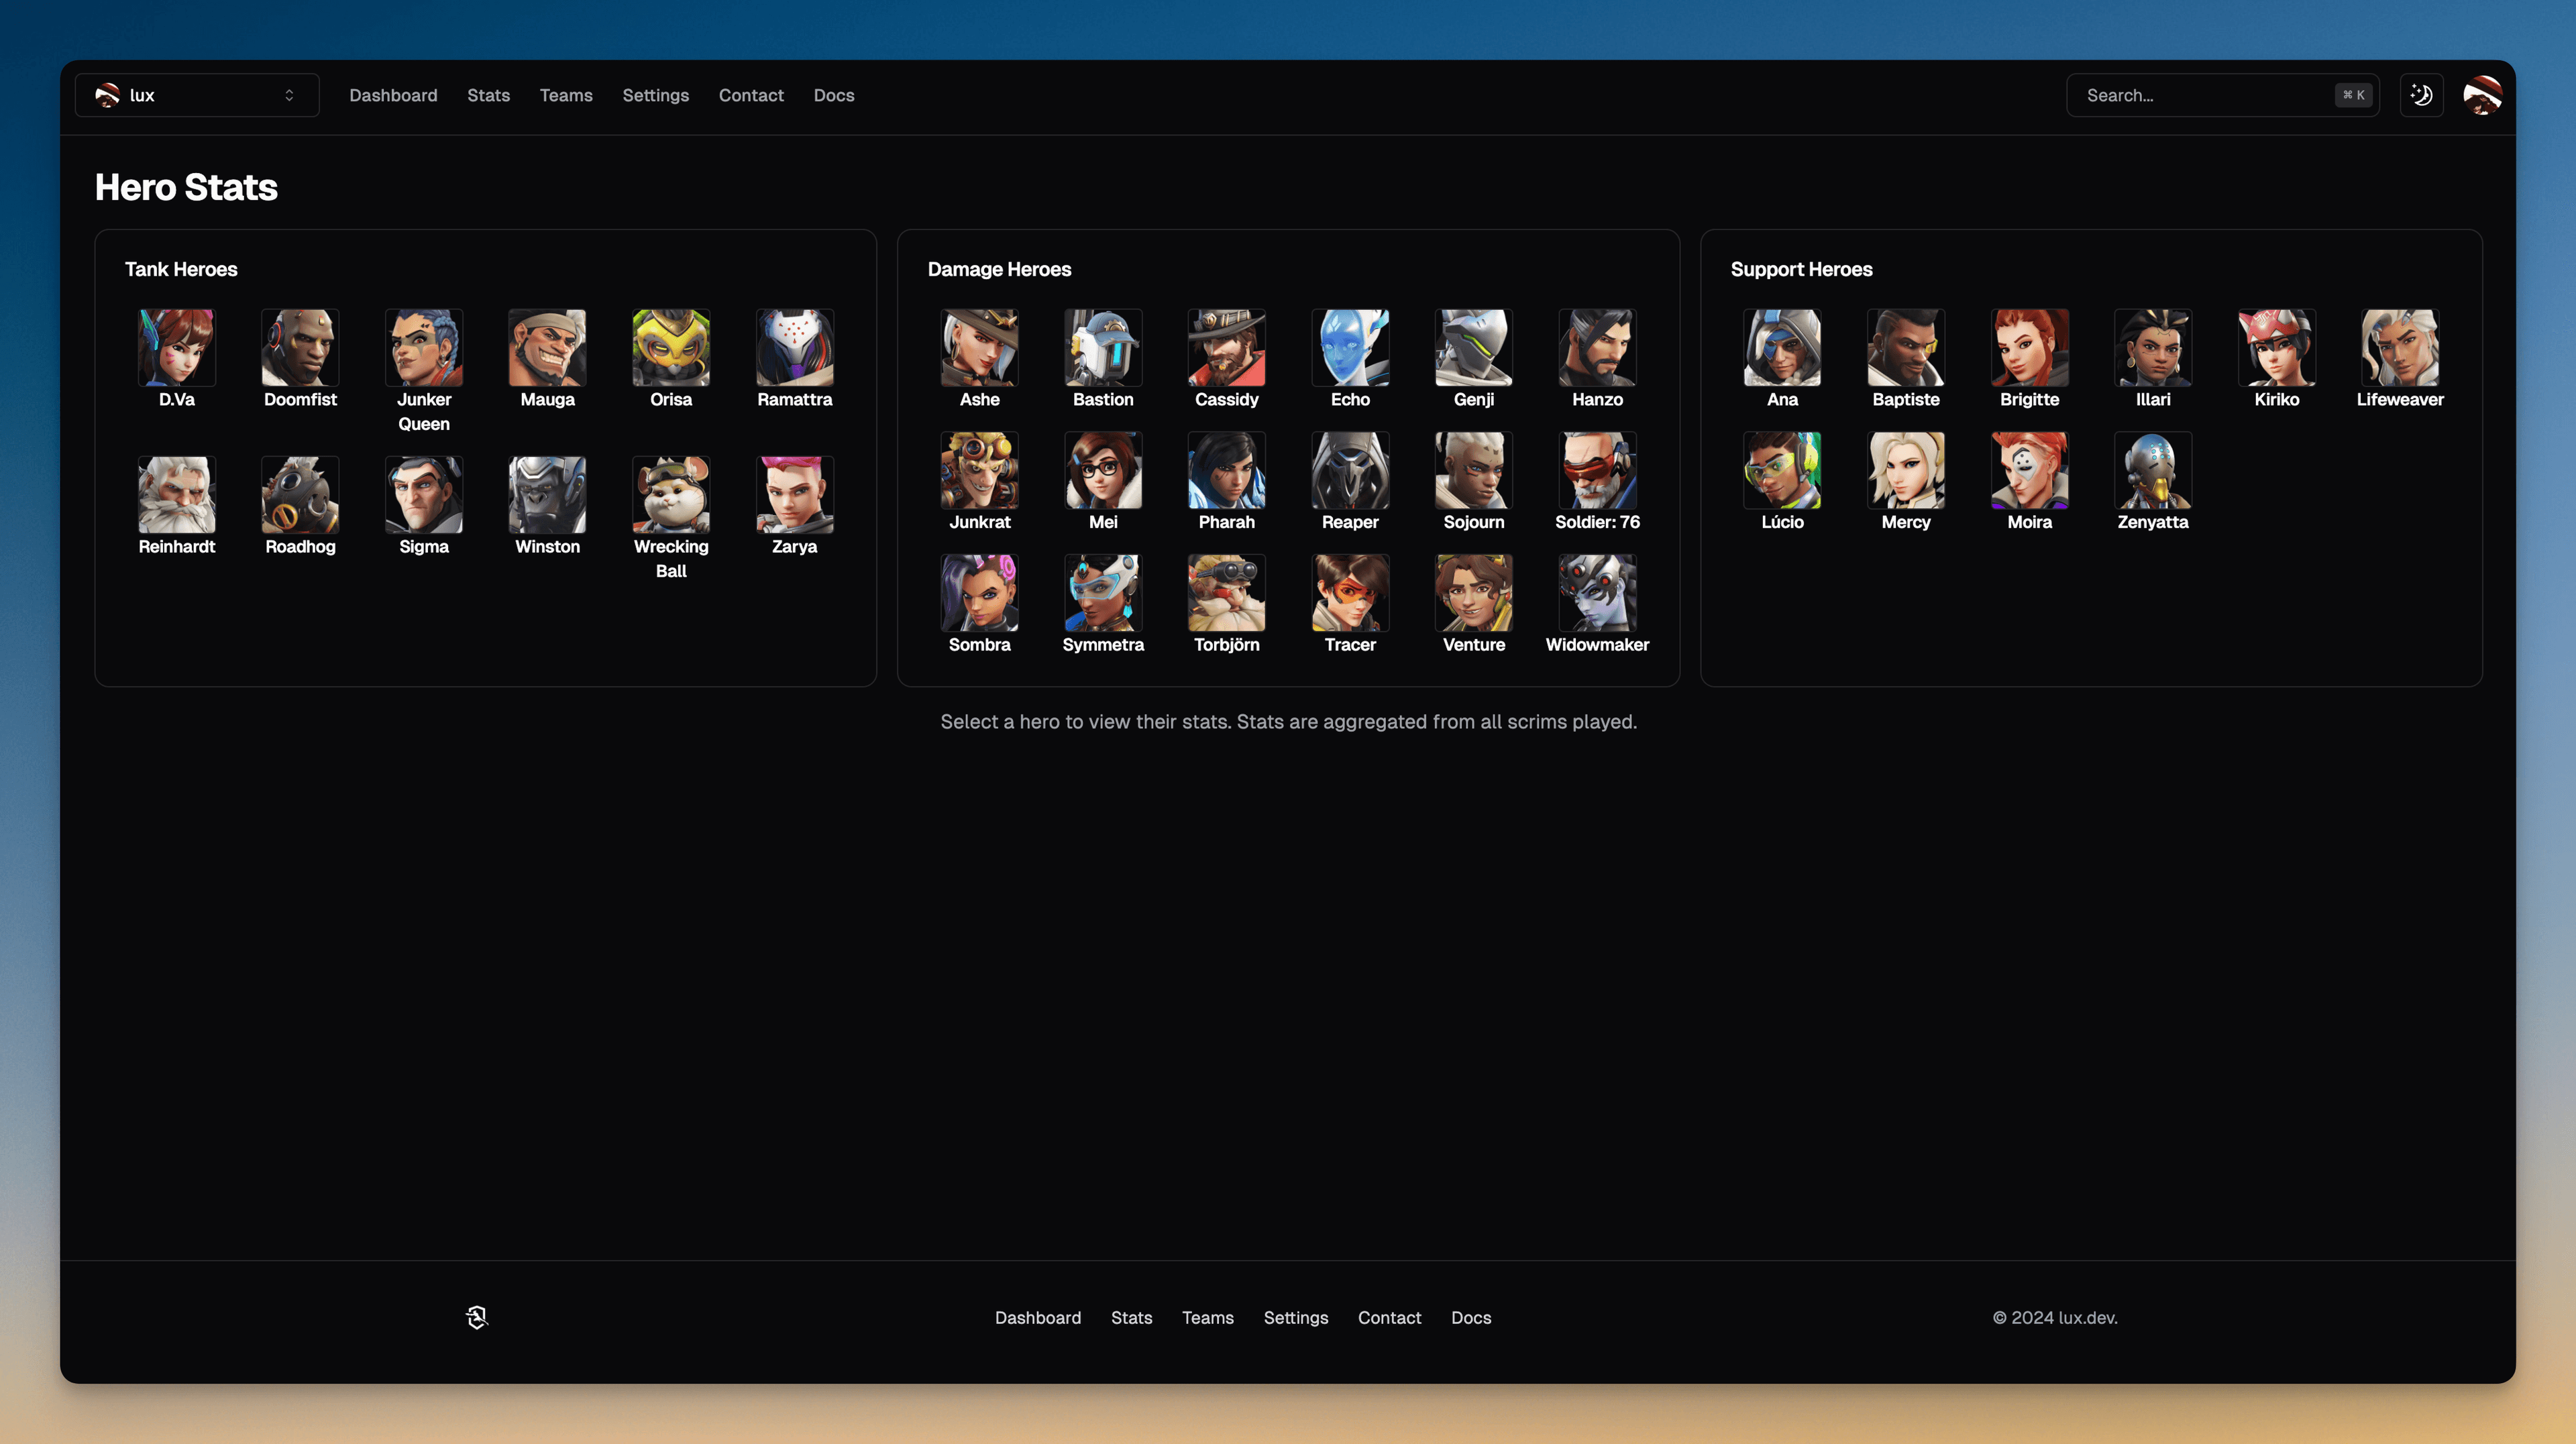Open Docs in the top navigation
The width and height of the screenshot is (2576, 1444).
coord(833,95)
